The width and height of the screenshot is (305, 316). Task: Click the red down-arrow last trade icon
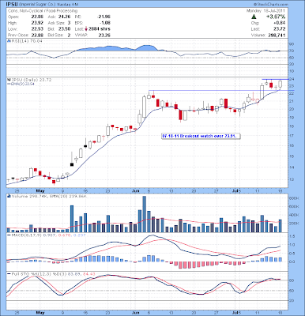tap(86, 29)
